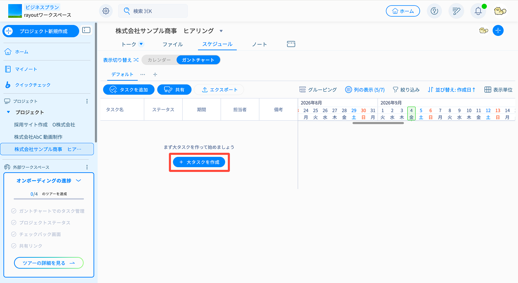Collapse the プロジェクト tree folder

click(x=9, y=112)
